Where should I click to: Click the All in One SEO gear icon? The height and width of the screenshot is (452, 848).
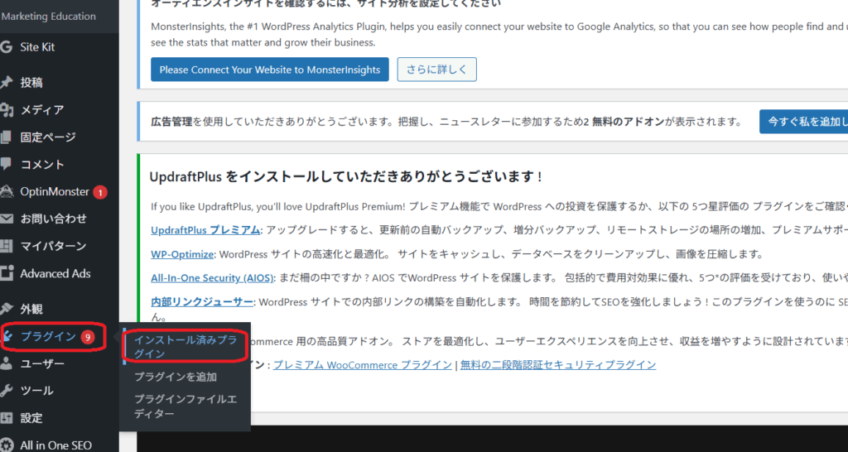[6, 445]
